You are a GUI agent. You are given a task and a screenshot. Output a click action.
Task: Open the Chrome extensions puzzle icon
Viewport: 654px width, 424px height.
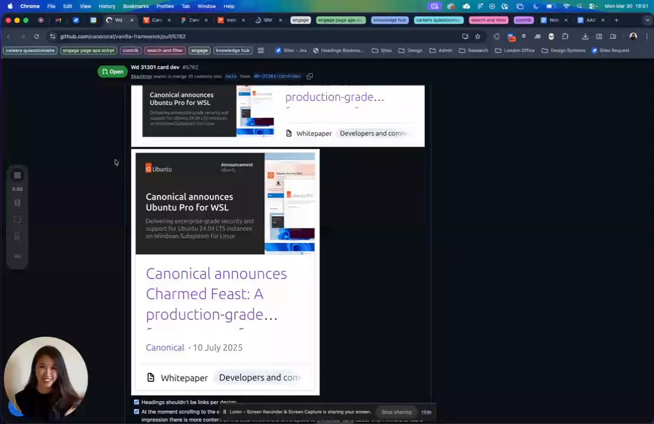coord(565,37)
